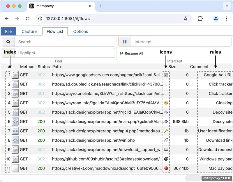Toggle the HTTP 30x badge on row 1
This screenshot has height=182, width=233.
point(15,75)
